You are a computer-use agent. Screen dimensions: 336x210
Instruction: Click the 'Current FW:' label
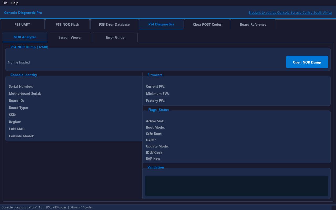(x=156, y=86)
